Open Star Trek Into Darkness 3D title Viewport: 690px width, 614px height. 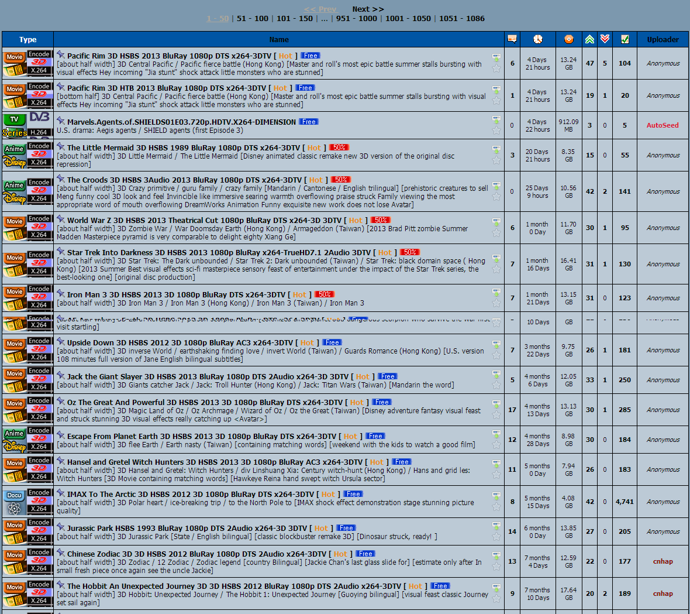click(219, 253)
